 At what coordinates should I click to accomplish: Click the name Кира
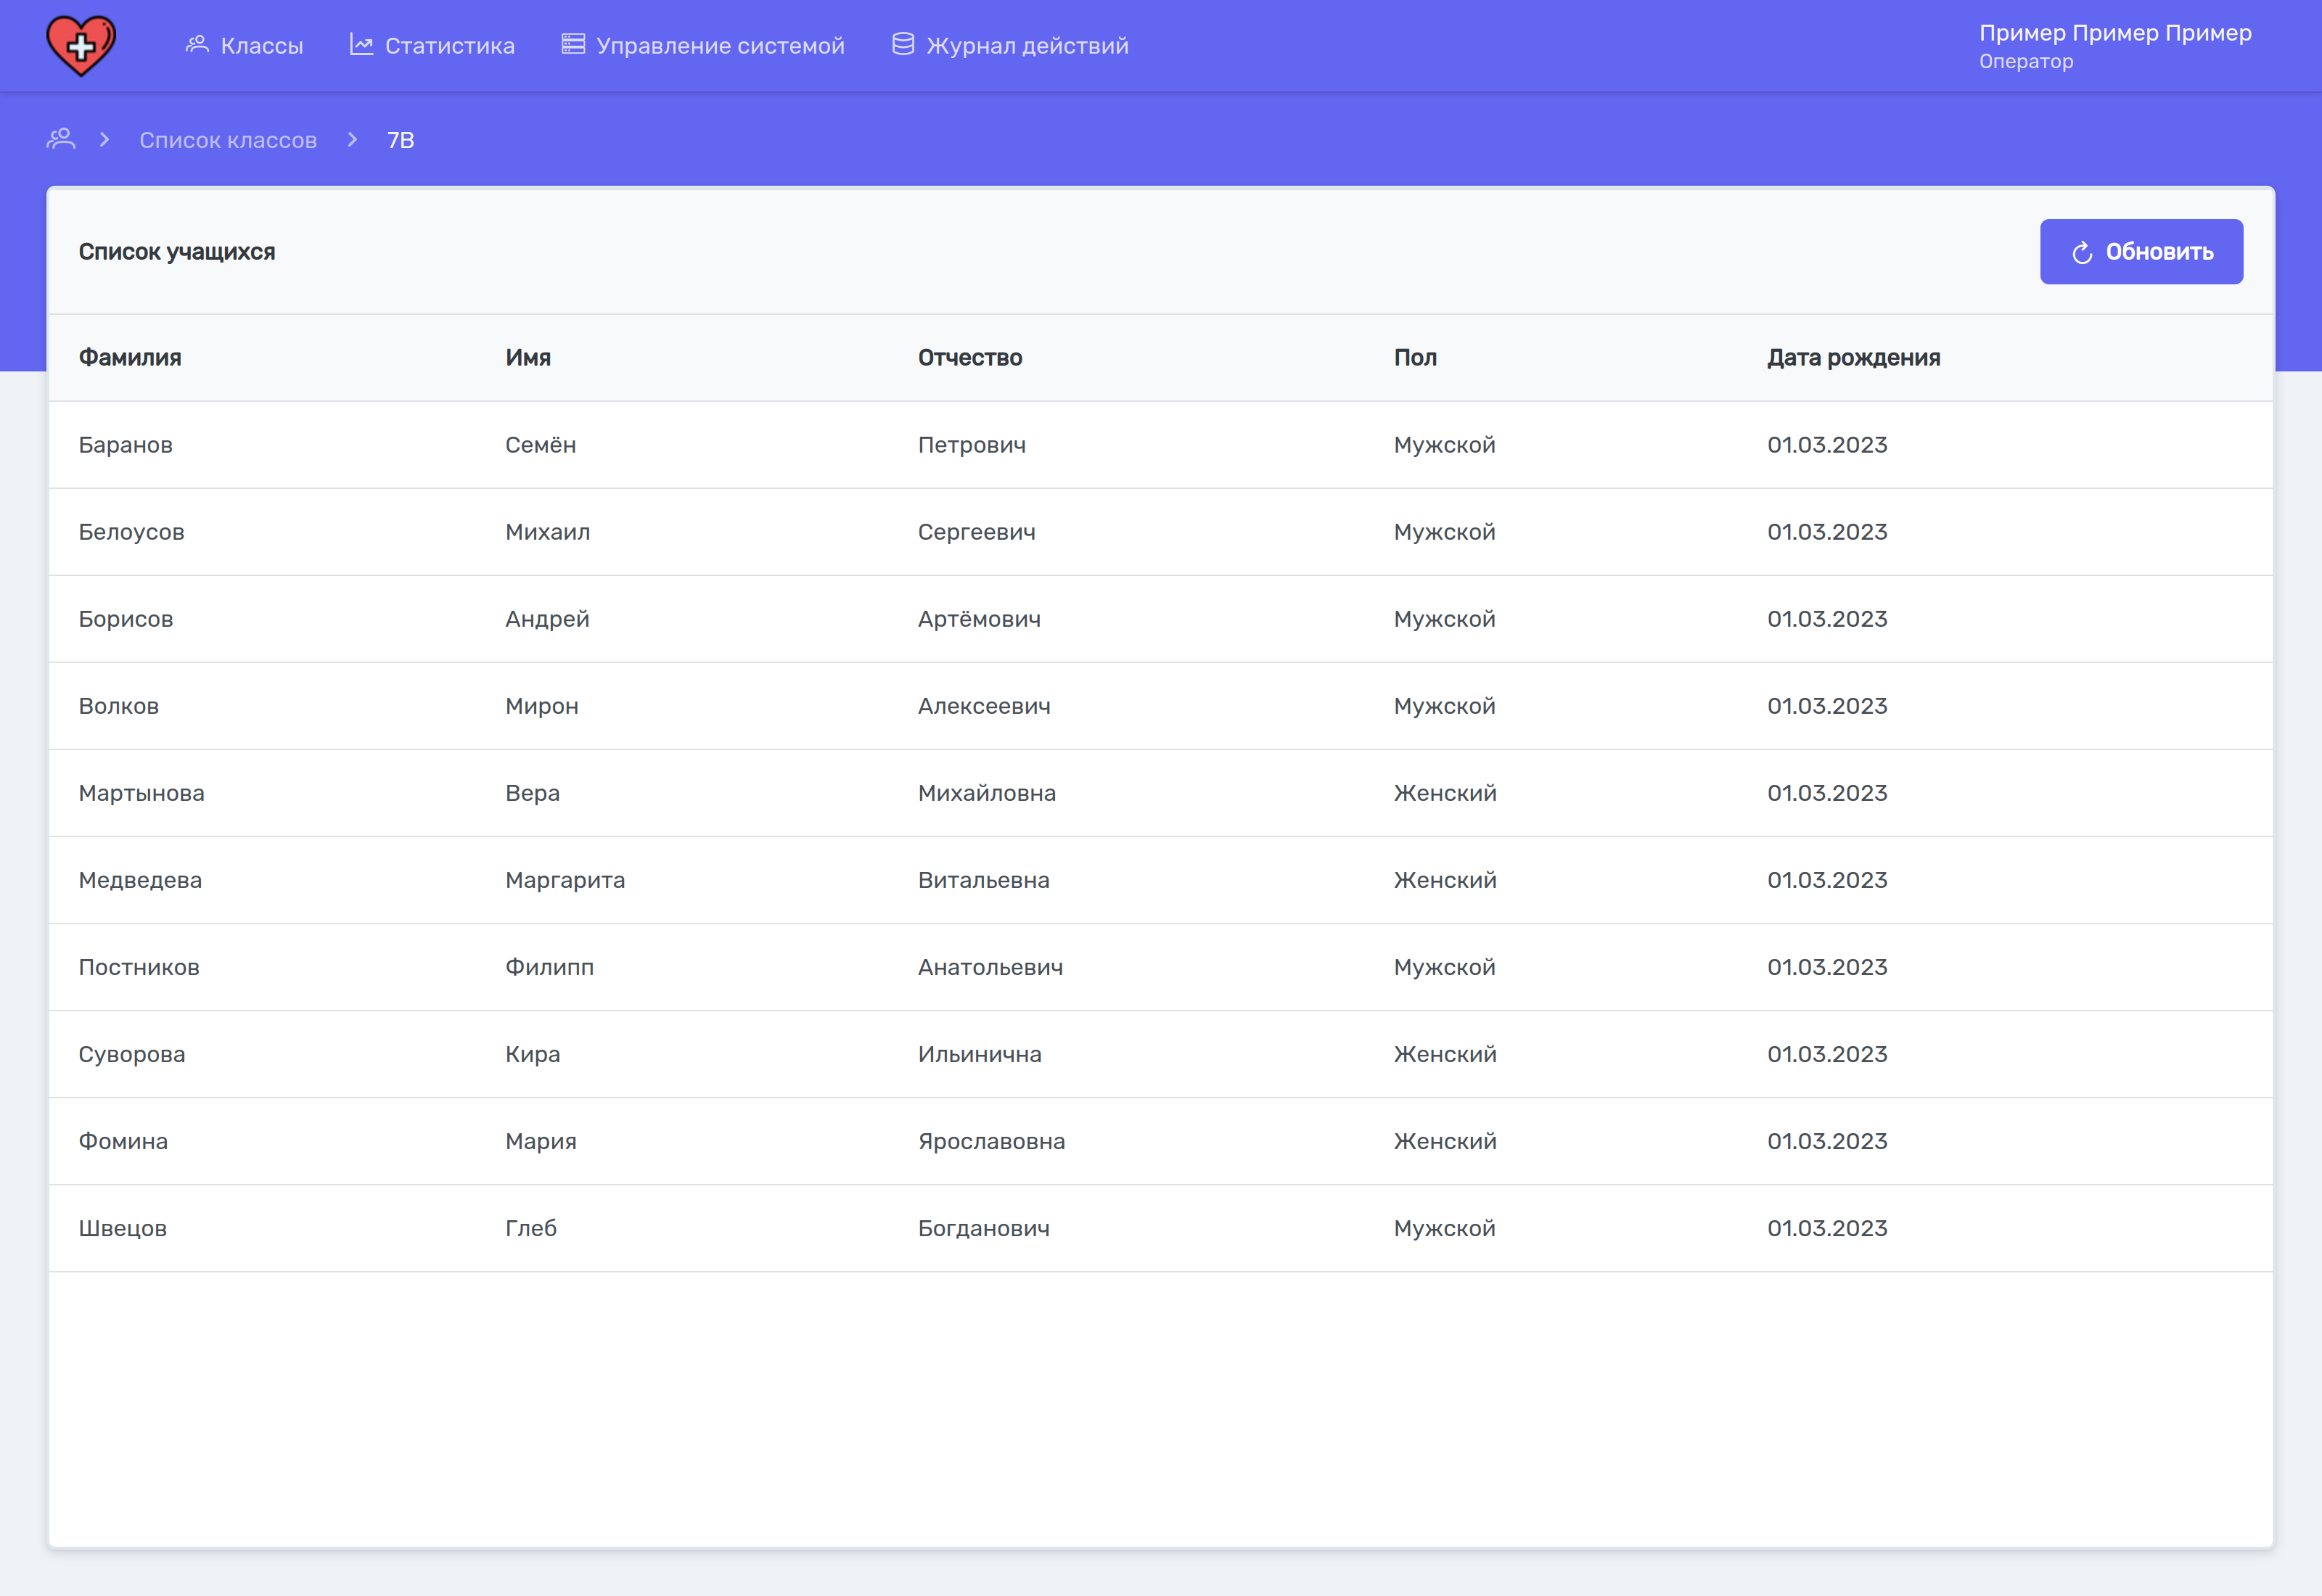[x=533, y=1054]
